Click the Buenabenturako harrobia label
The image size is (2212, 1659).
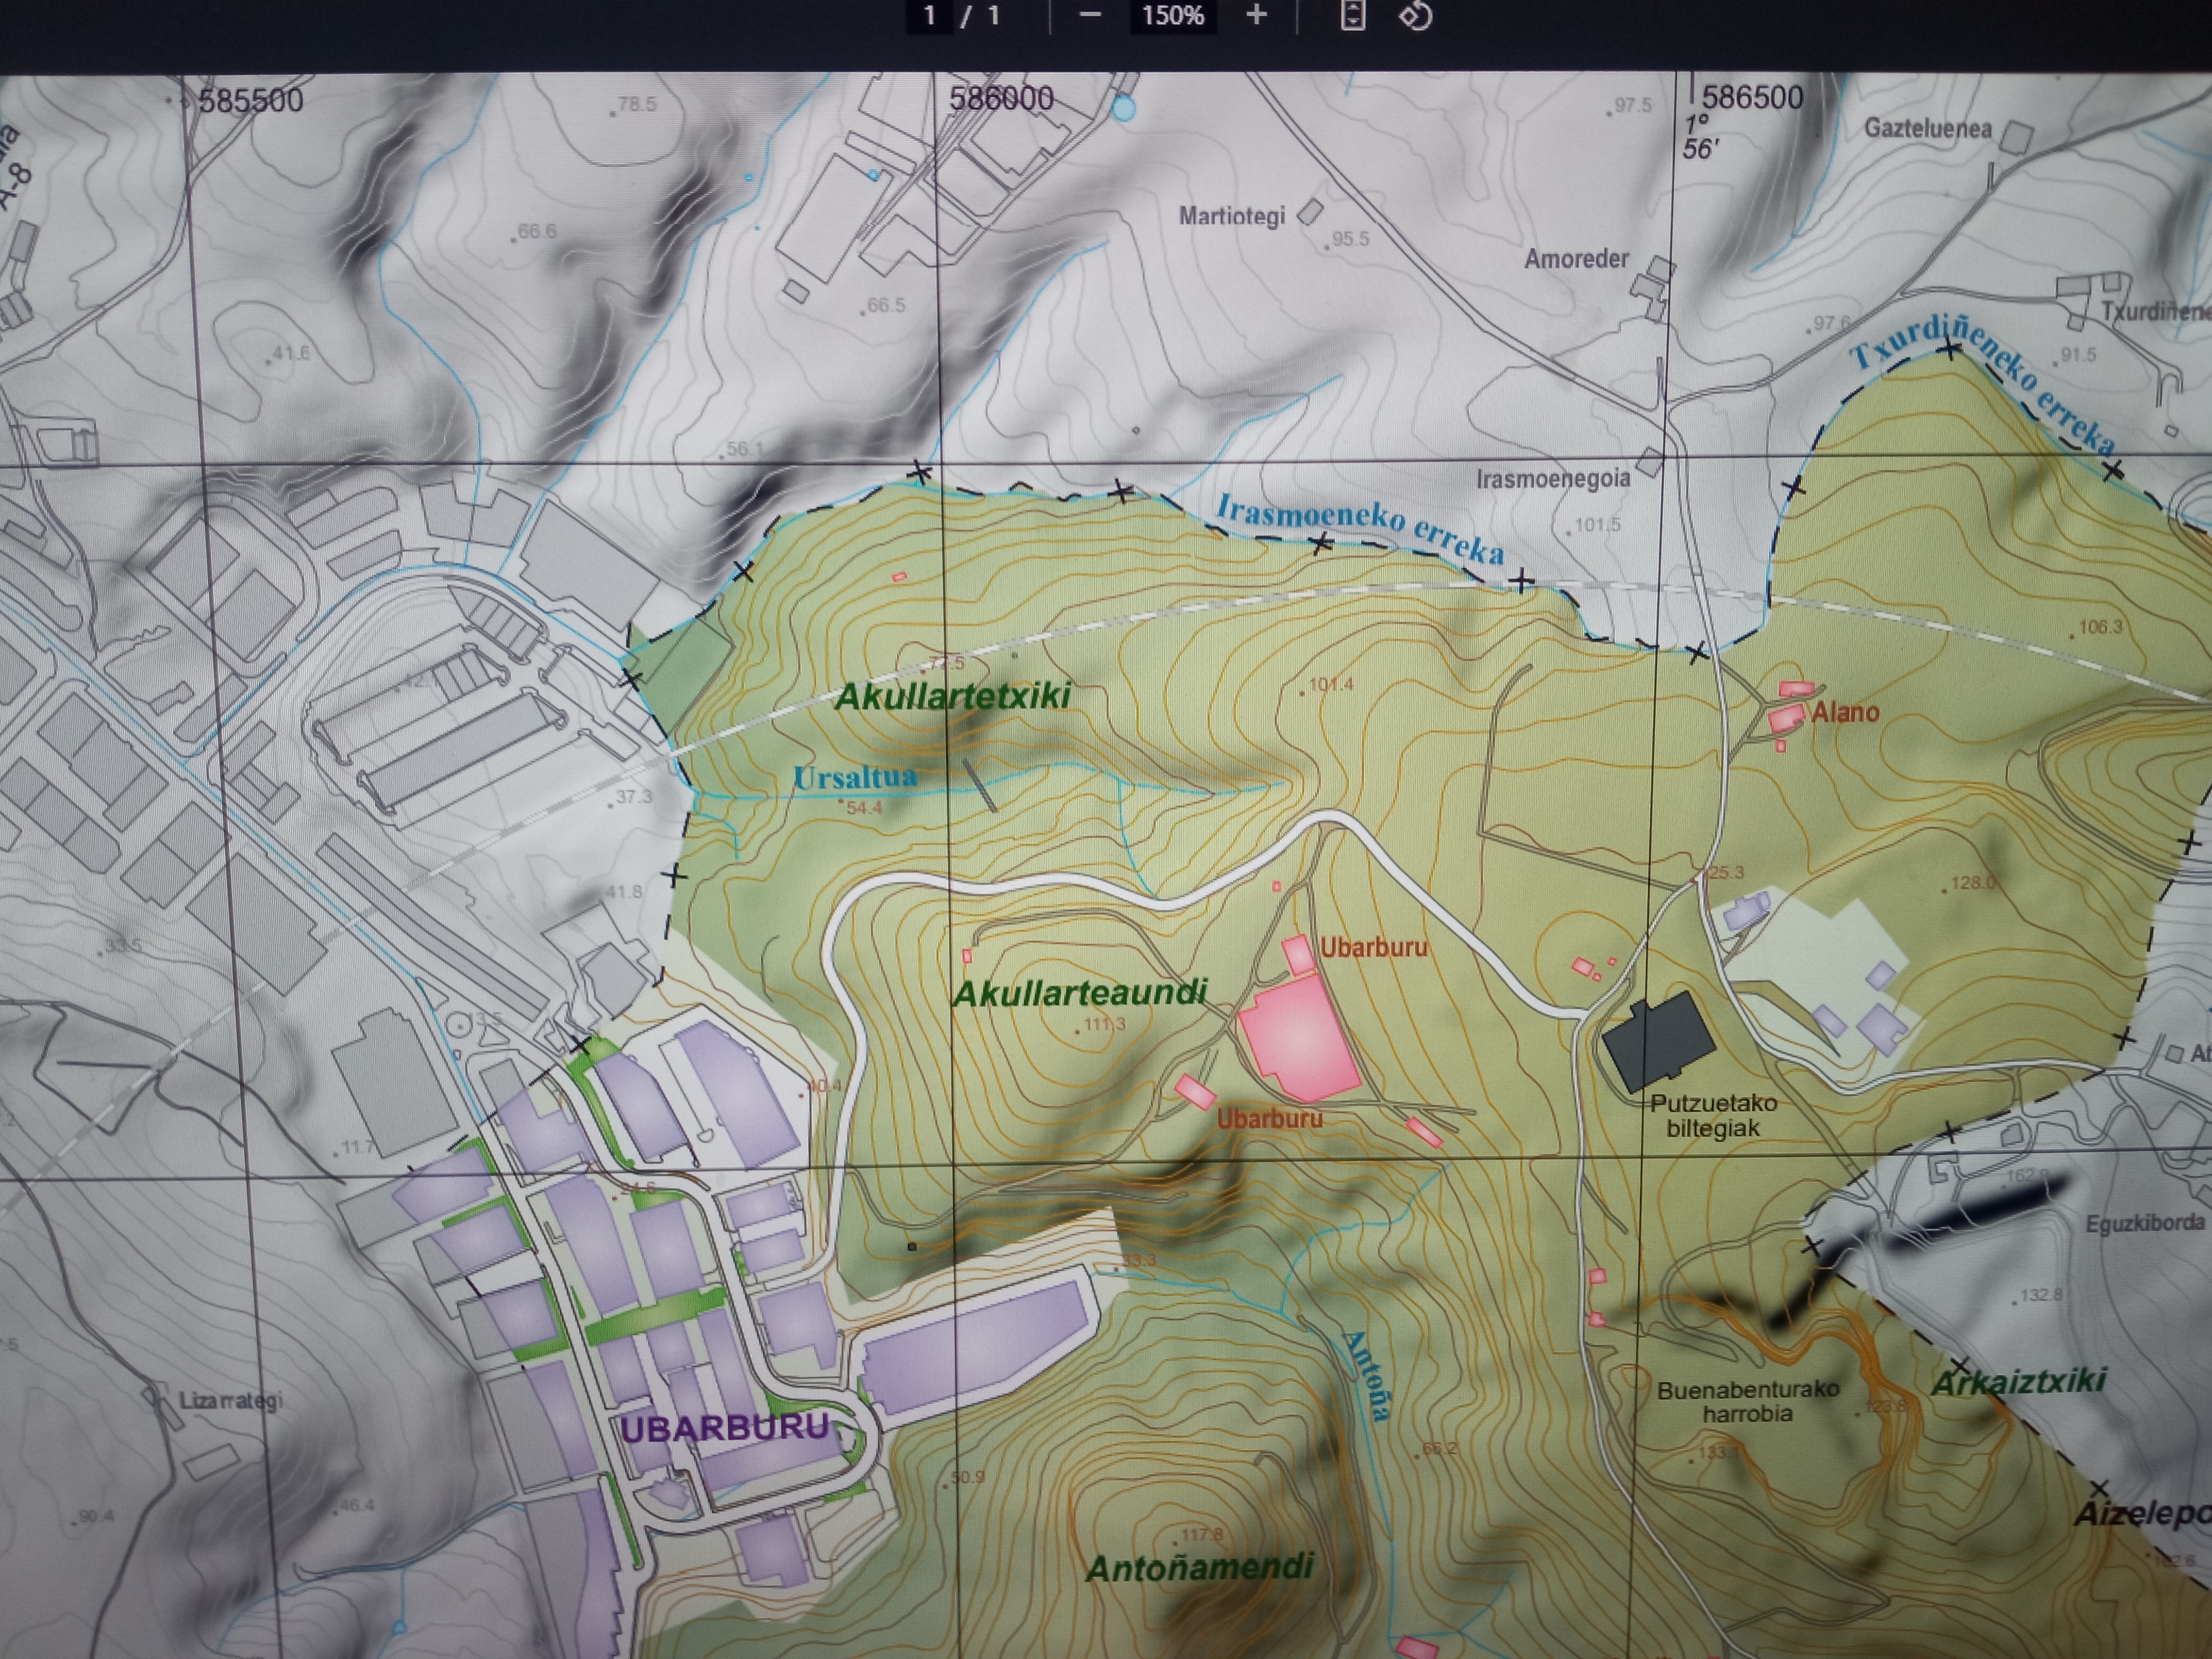point(1747,1402)
